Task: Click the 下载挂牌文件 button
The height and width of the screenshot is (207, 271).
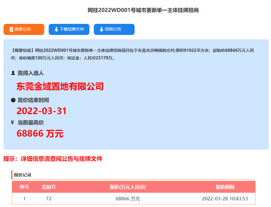Action: (69, 29)
